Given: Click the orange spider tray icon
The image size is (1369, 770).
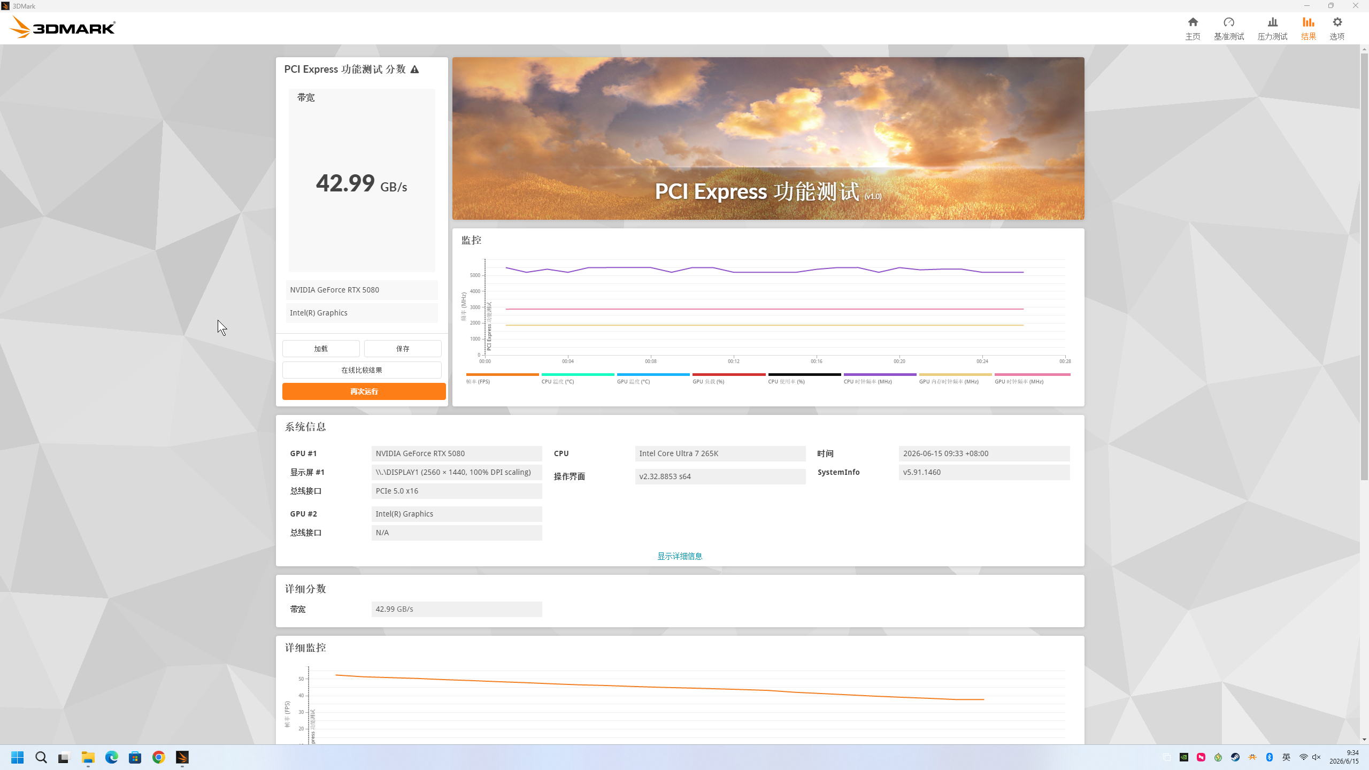Looking at the screenshot, I should click(x=1252, y=757).
